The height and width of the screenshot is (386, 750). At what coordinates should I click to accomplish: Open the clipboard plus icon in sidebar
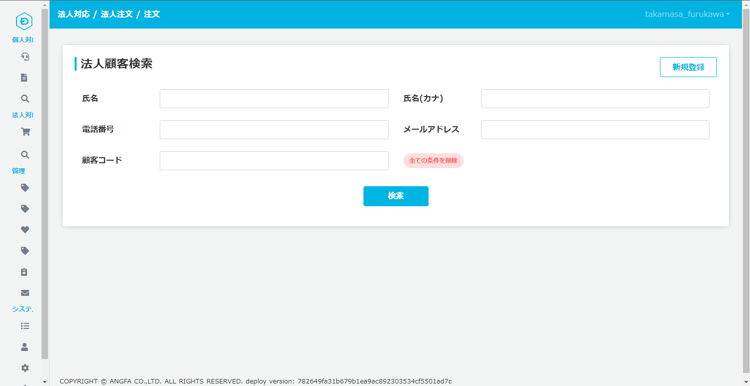coord(24,272)
